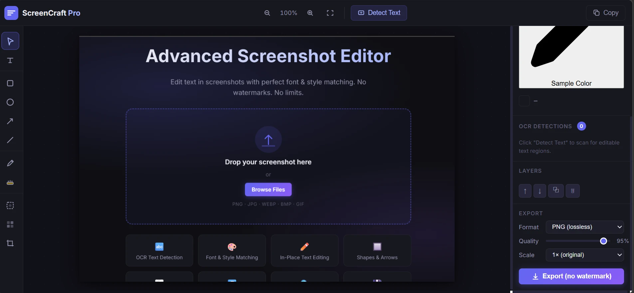634x293 pixels.
Task: Select the Crop tool
Action: [10, 243]
